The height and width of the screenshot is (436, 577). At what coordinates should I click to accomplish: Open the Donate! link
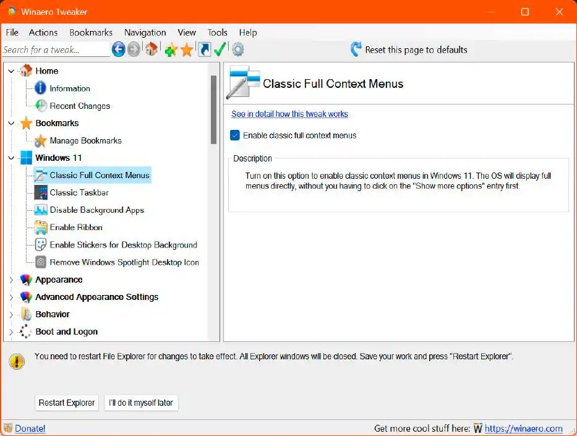coord(30,429)
